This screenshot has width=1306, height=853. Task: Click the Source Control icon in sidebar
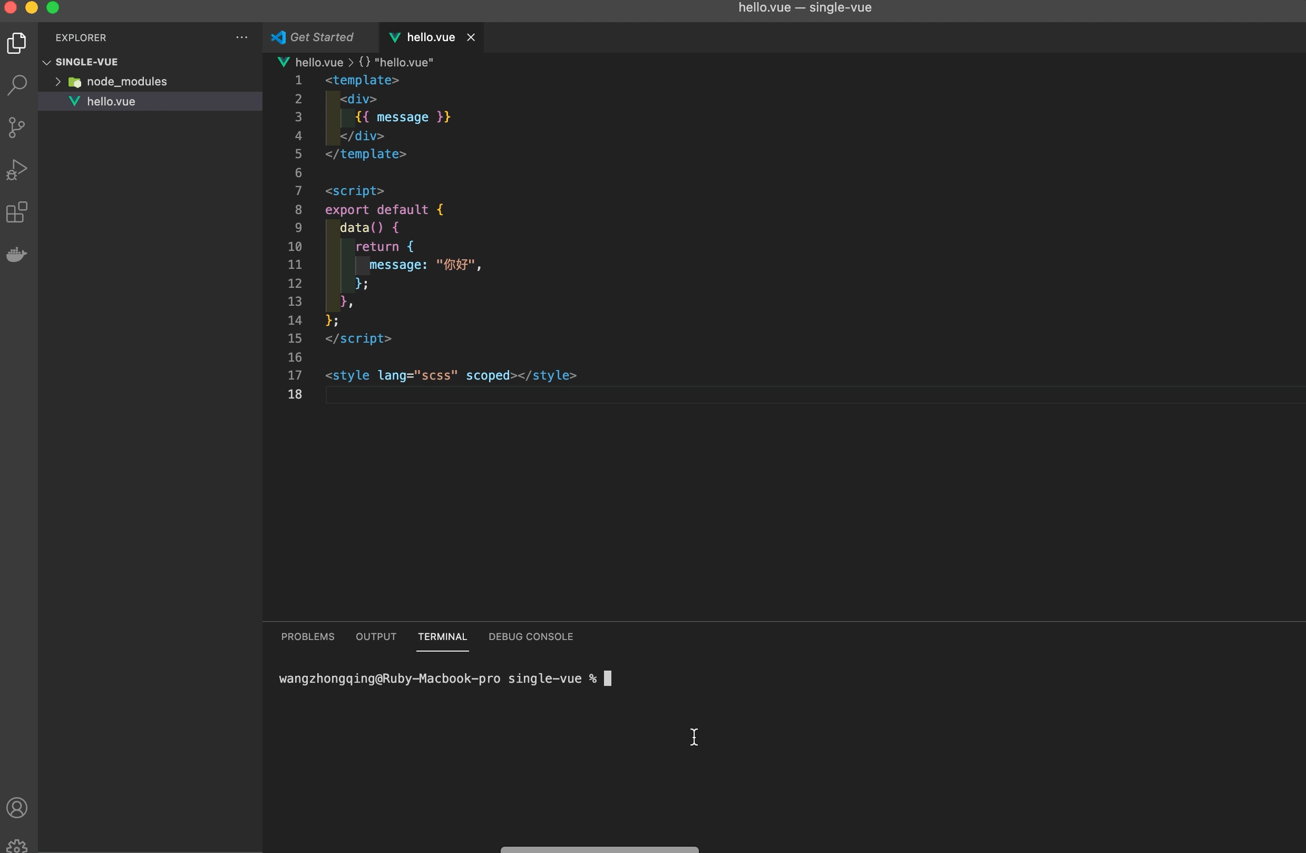point(17,127)
